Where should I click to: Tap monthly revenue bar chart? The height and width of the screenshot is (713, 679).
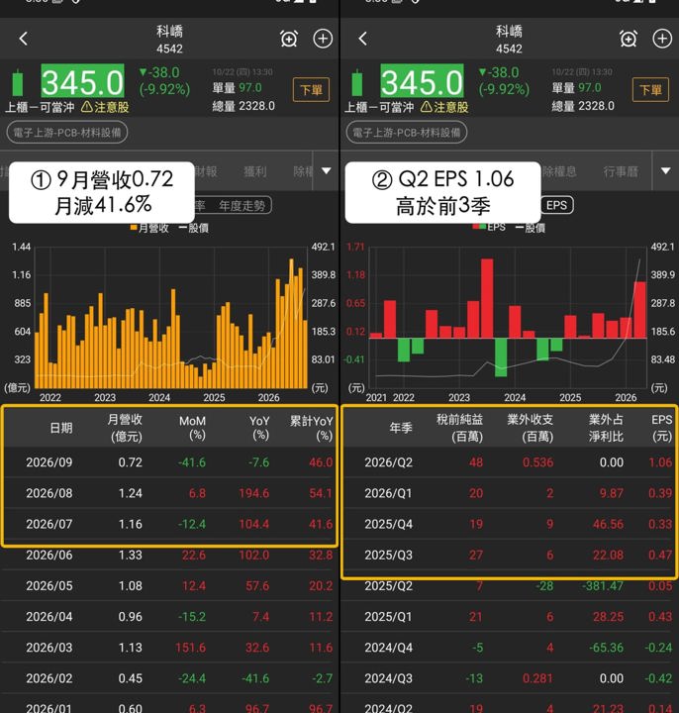coord(171,318)
